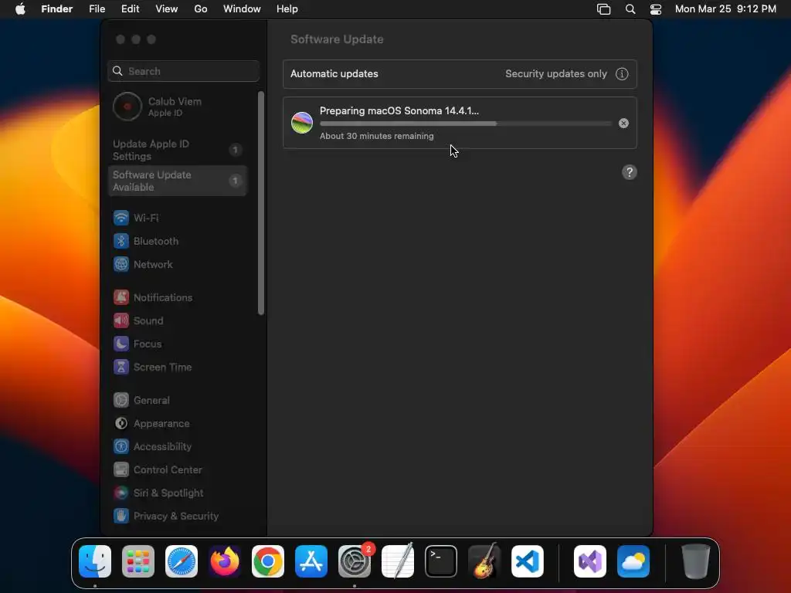Open Network settings in sidebar
Image resolution: width=791 pixels, height=593 pixels.
tap(178, 264)
